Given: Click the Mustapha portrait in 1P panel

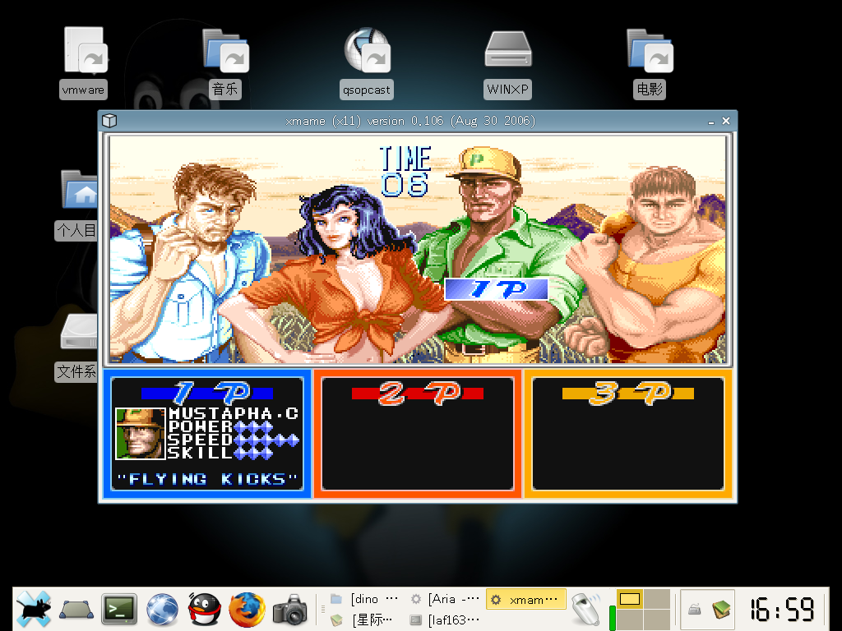Looking at the screenshot, I should pos(140,434).
